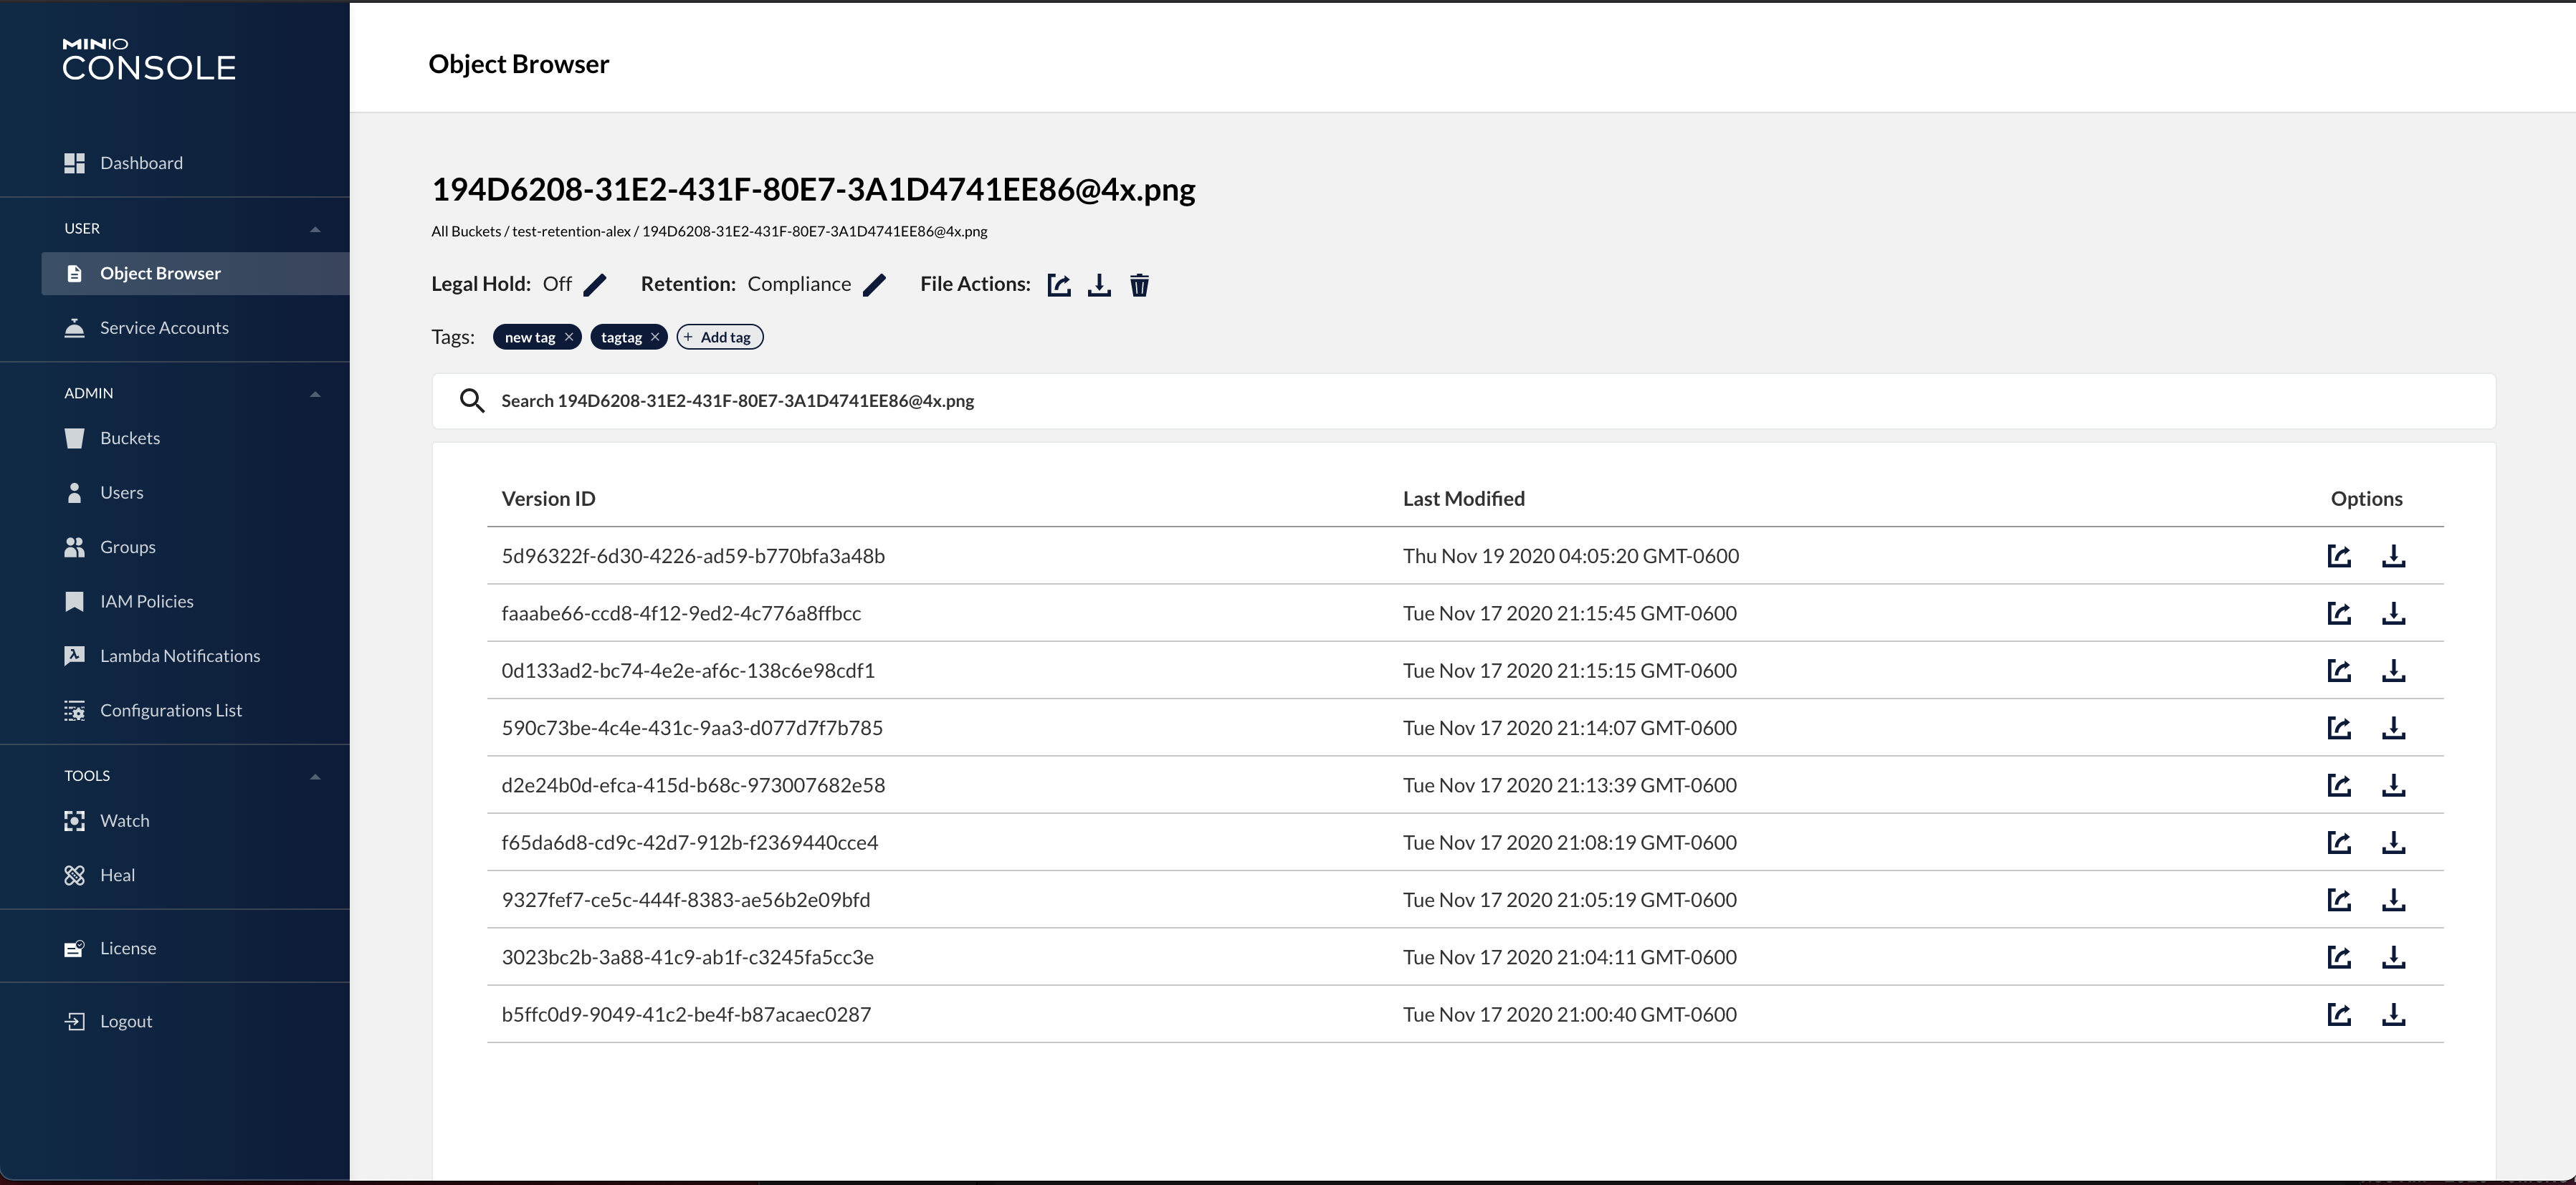Collapse the TOOLS sidebar section
This screenshot has width=2576, height=1185.
pos(315,777)
